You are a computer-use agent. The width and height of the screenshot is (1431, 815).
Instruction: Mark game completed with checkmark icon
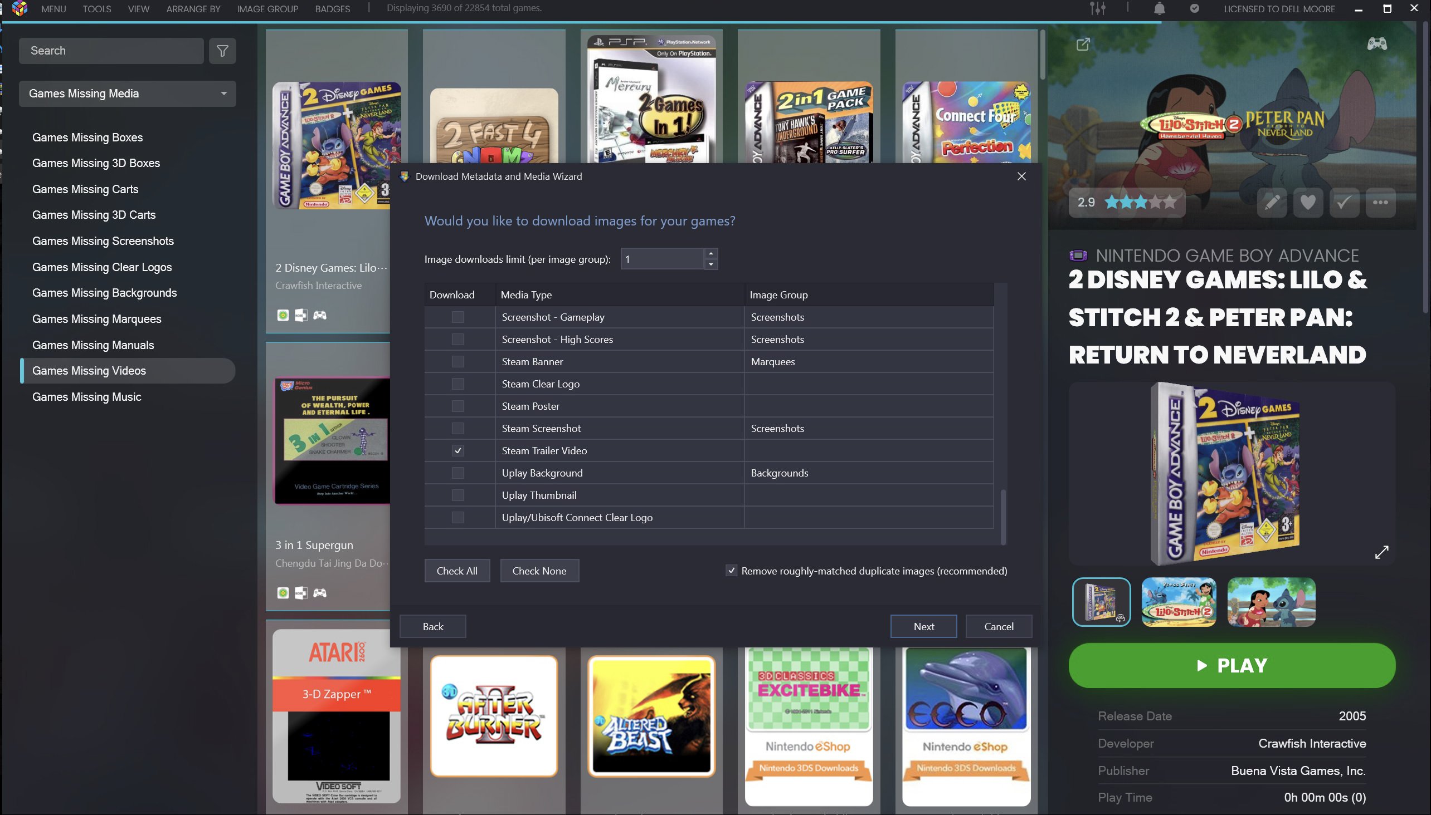point(1344,202)
